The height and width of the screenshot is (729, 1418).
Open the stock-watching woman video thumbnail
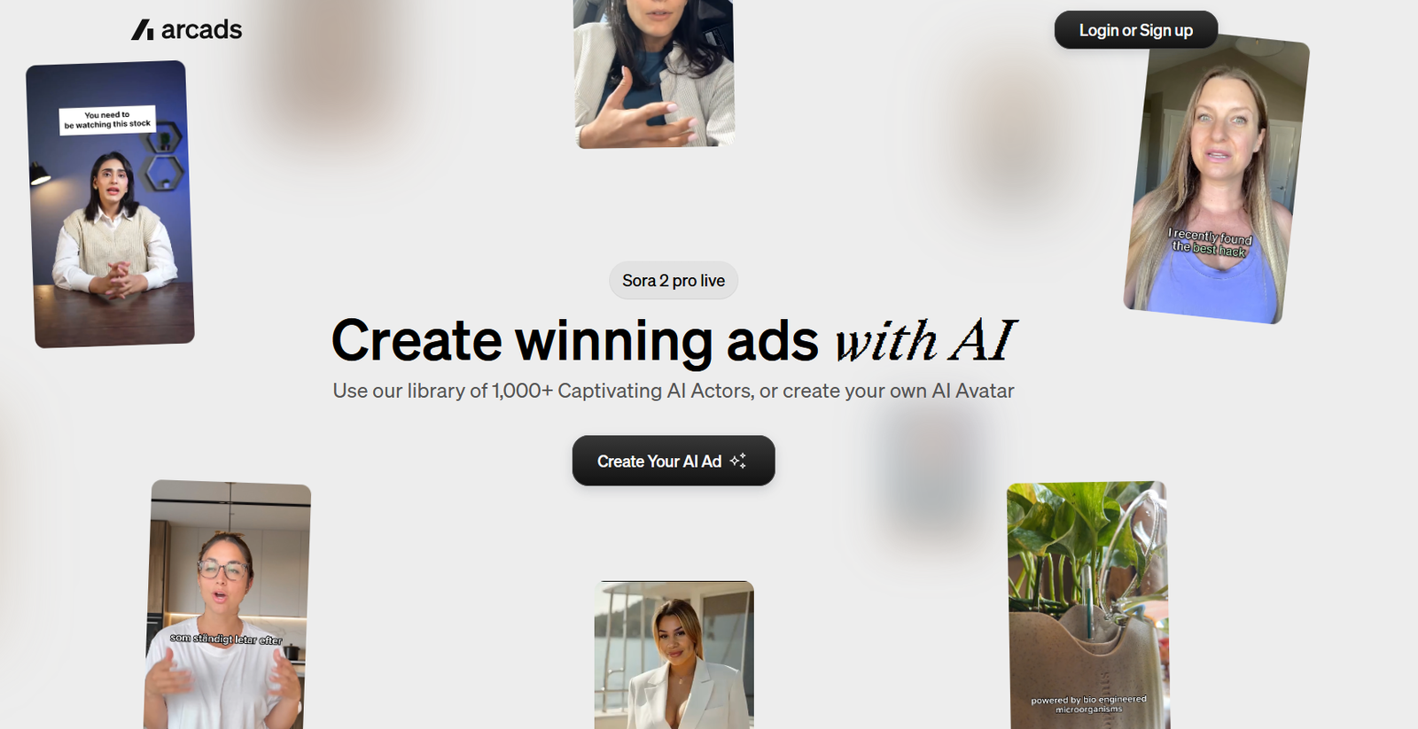click(110, 204)
